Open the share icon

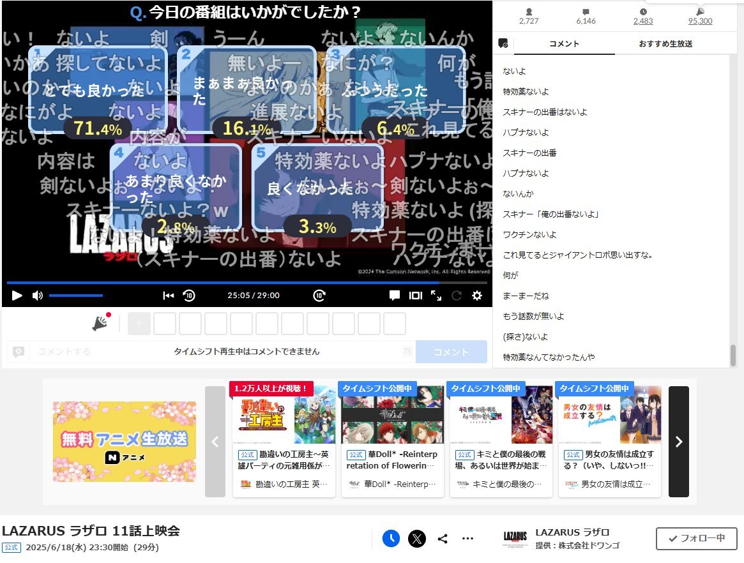pos(442,539)
